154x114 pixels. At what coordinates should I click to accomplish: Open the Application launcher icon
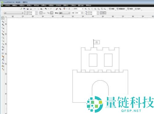pyautogui.click(x=64, y=9)
